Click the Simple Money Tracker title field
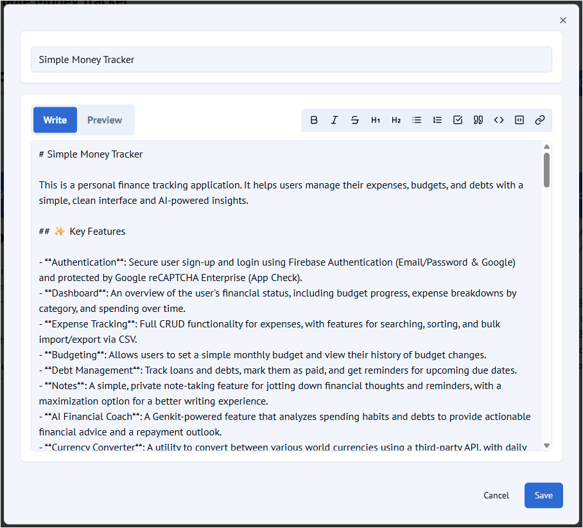Screen dimensions: 583x528 291,60
